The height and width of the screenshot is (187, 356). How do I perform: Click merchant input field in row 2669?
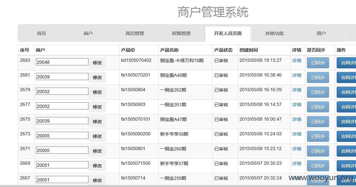pyautogui.click(x=62, y=165)
